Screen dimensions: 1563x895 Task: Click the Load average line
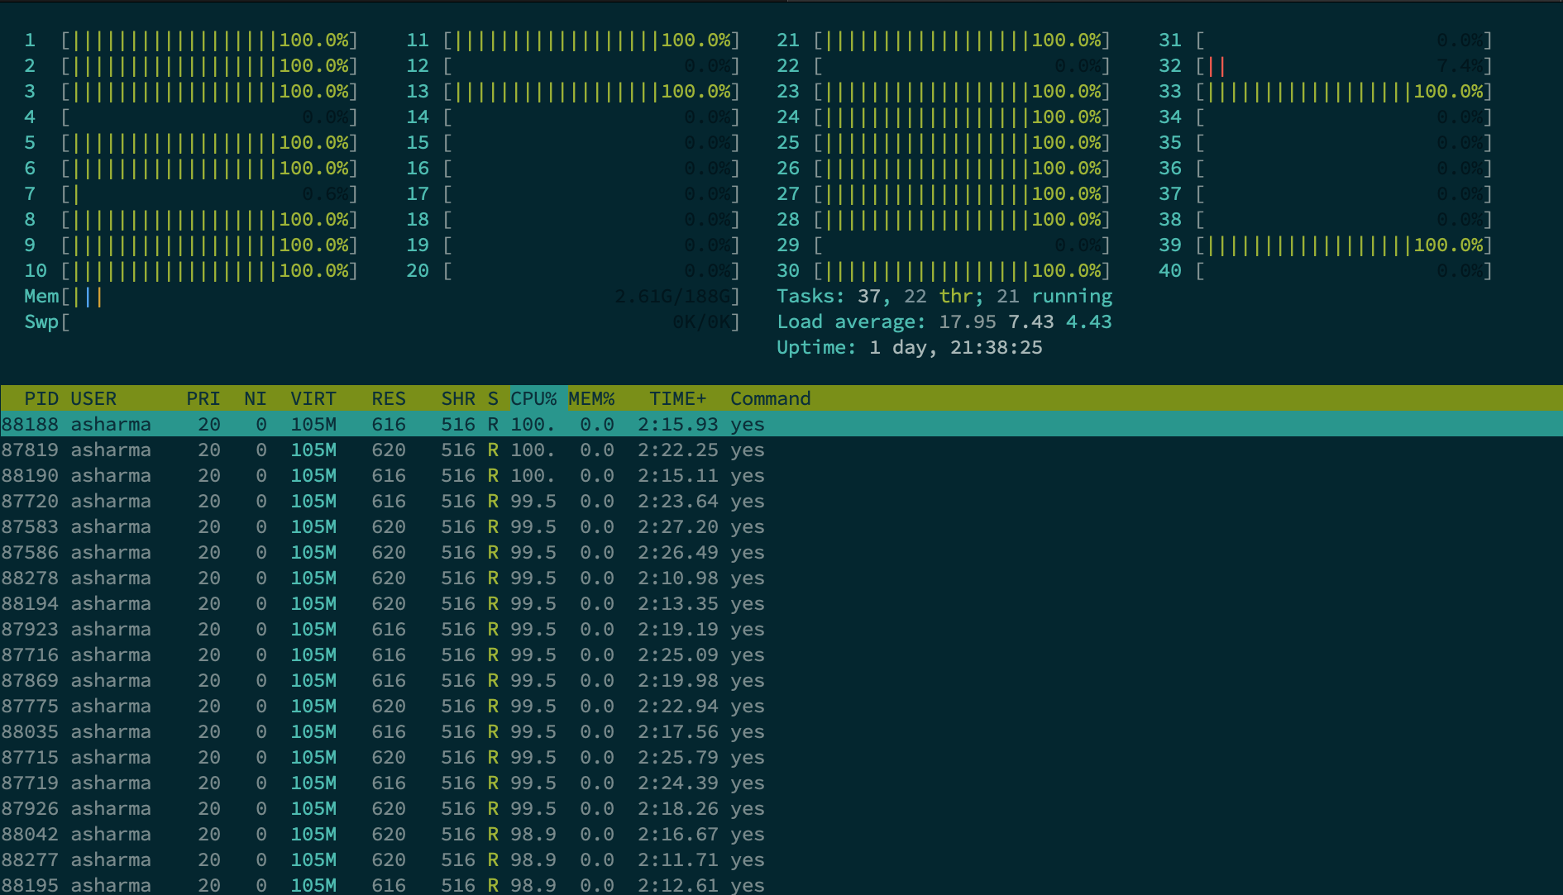944,321
